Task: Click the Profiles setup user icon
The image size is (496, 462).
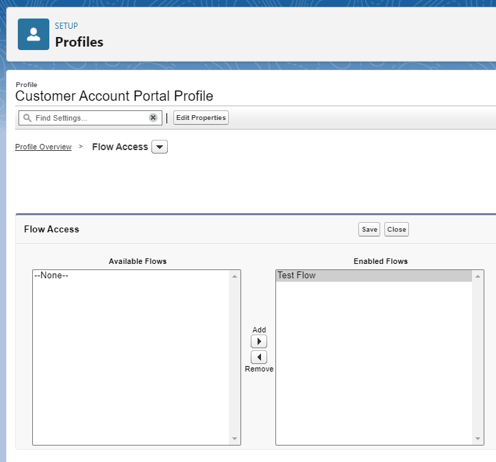Action: [x=33, y=34]
